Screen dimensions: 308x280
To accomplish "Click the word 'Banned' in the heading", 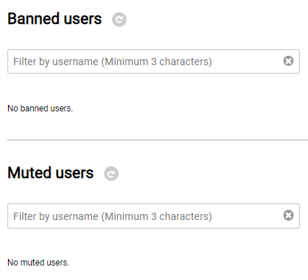I will [33, 19].
